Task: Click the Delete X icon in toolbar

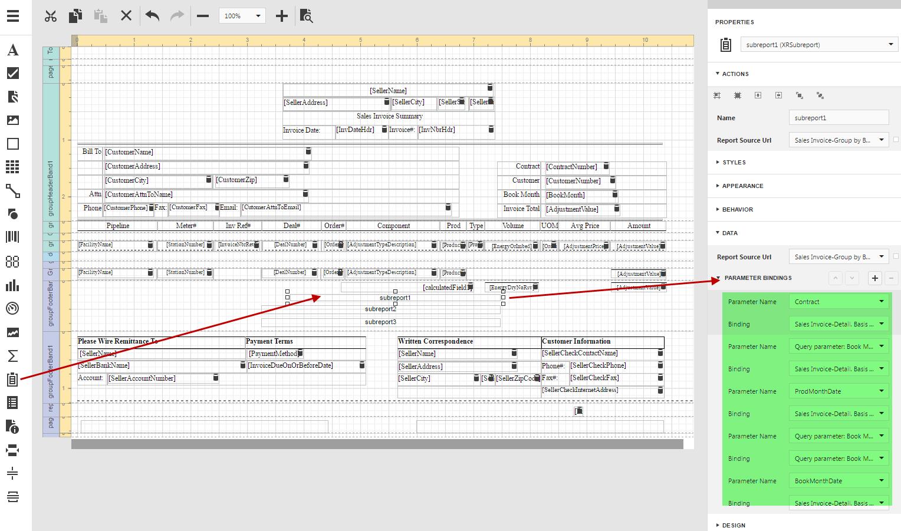Action: pyautogui.click(x=126, y=16)
